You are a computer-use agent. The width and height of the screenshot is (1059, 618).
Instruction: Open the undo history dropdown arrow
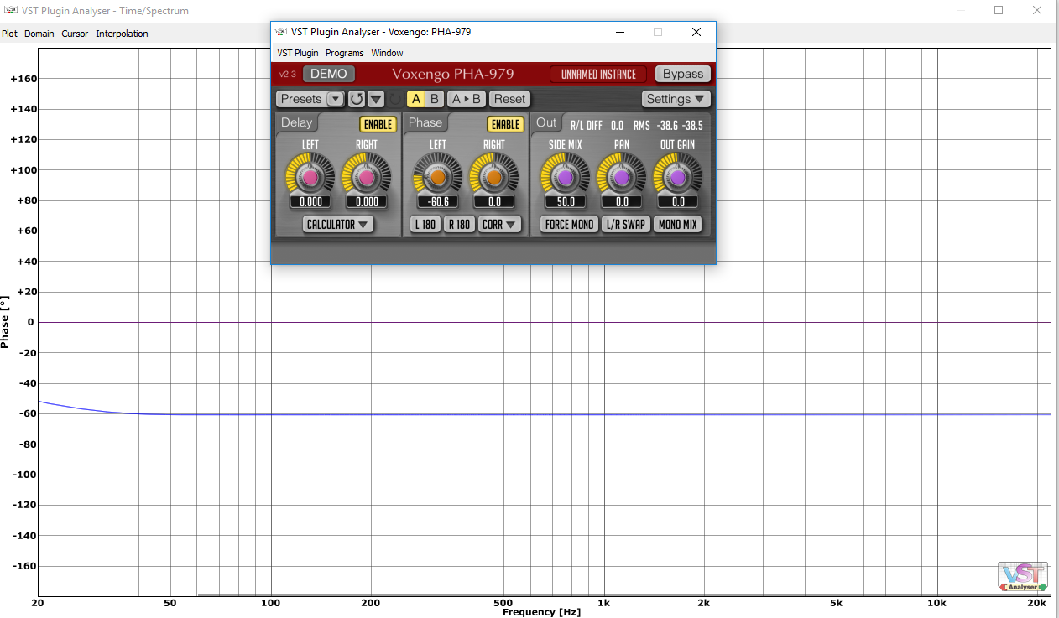[376, 99]
